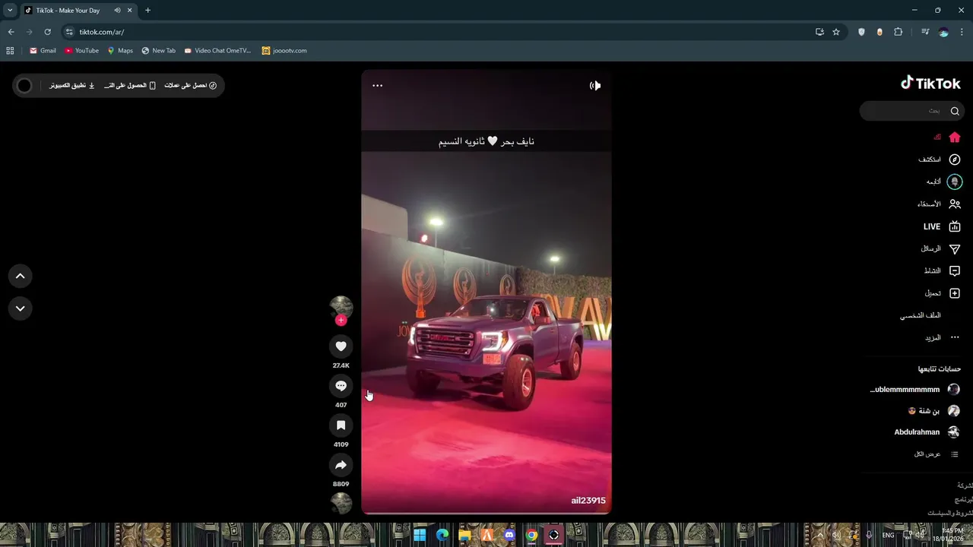The height and width of the screenshot is (547, 973).
Task: Open the joooootv.com bookmark
Action: click(x=284, y=51)
